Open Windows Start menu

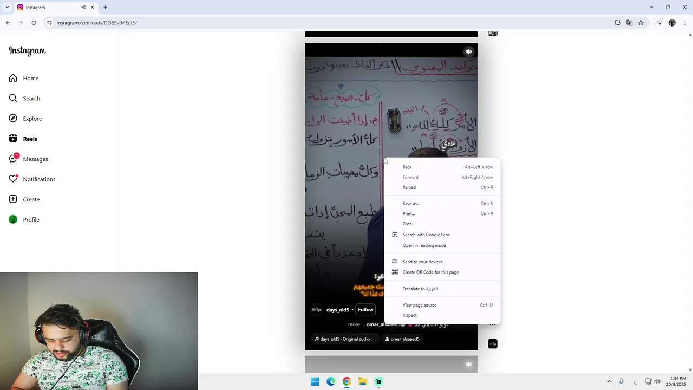coord(315,381)
